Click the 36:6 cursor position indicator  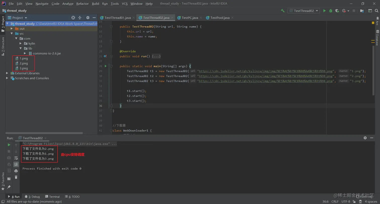[x=325, y=201]
